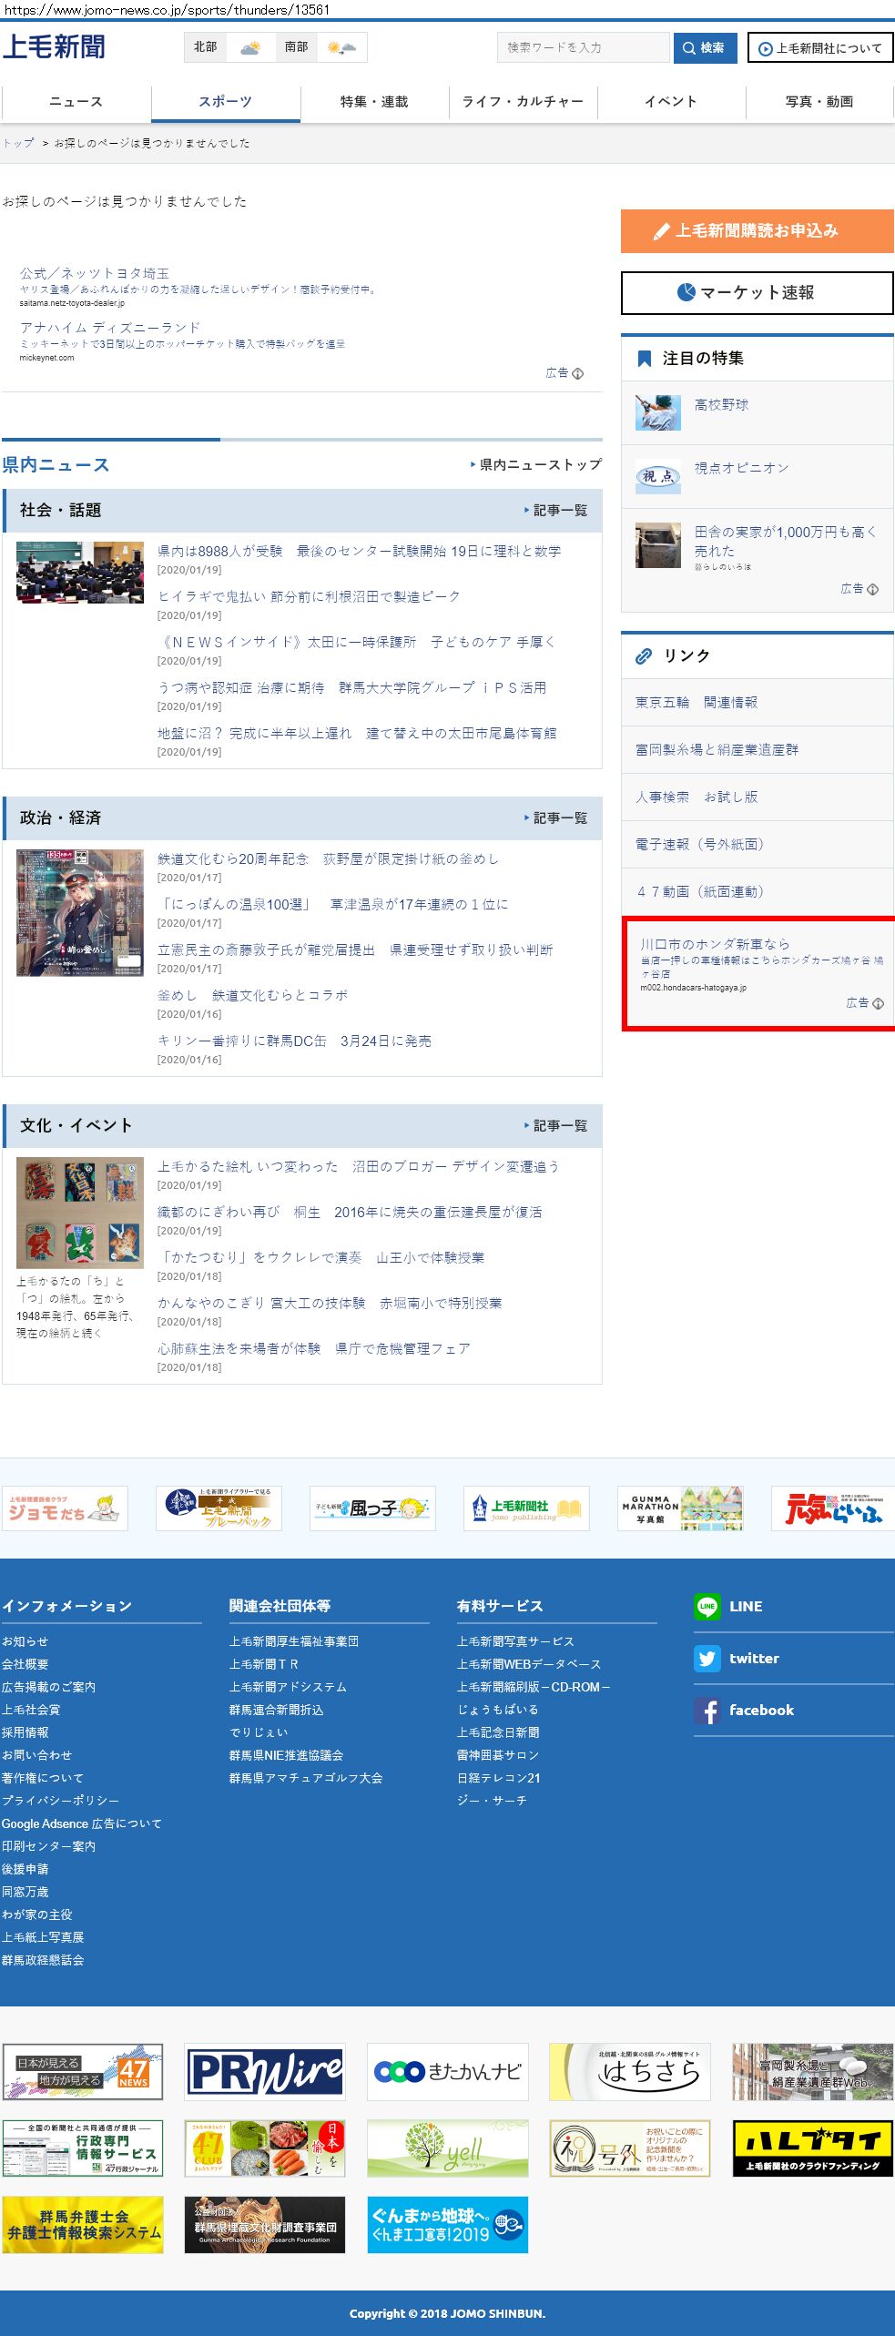The width and height of the screenshot is (895, 2336).
Task: Click the 上毛新聞購読お申込み orange button
Action: click(757, 231)
